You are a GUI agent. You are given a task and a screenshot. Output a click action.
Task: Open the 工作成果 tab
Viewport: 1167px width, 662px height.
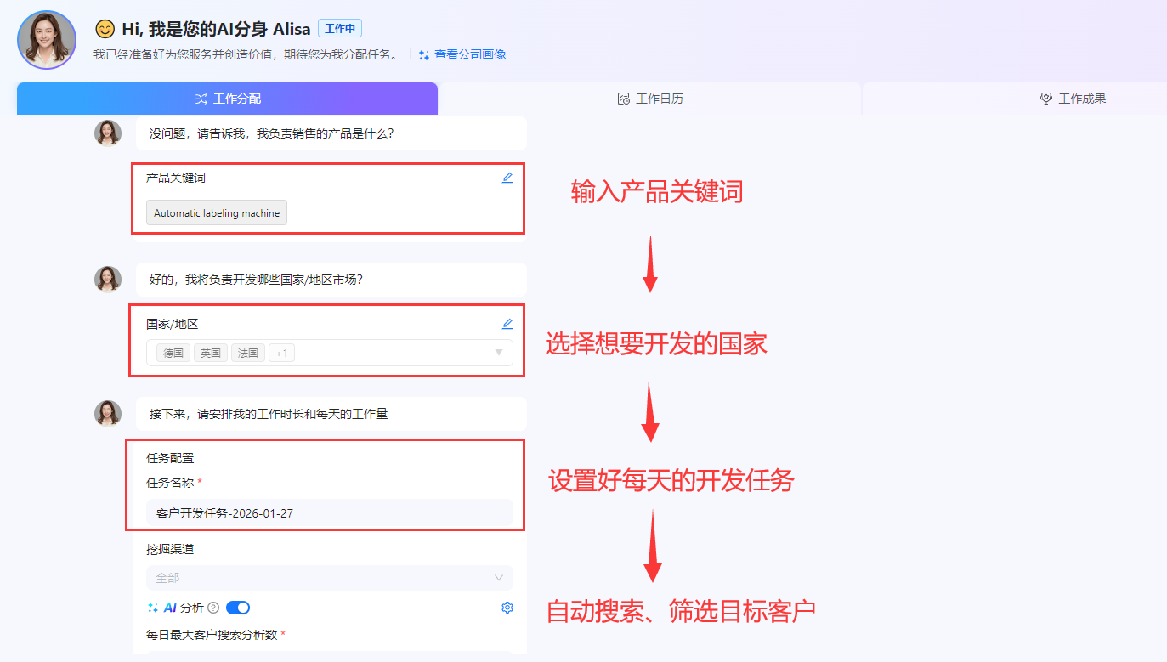(x=1073, y=99)
